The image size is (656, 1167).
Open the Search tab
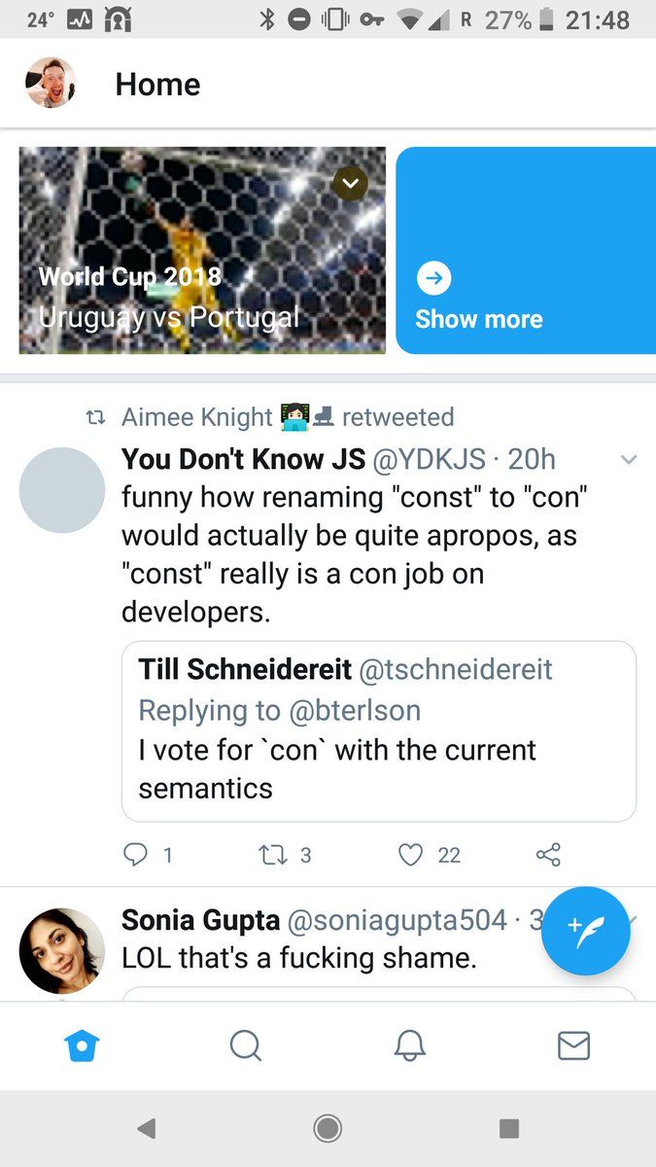246,1045
